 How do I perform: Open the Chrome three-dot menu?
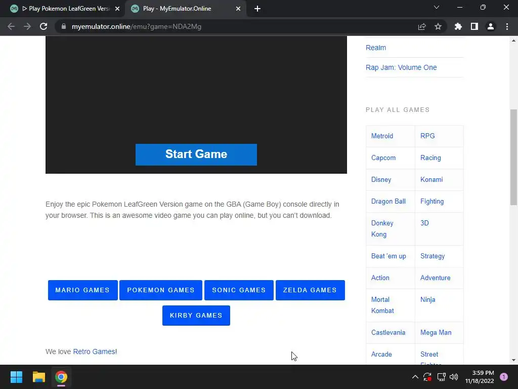click(507, 26)
